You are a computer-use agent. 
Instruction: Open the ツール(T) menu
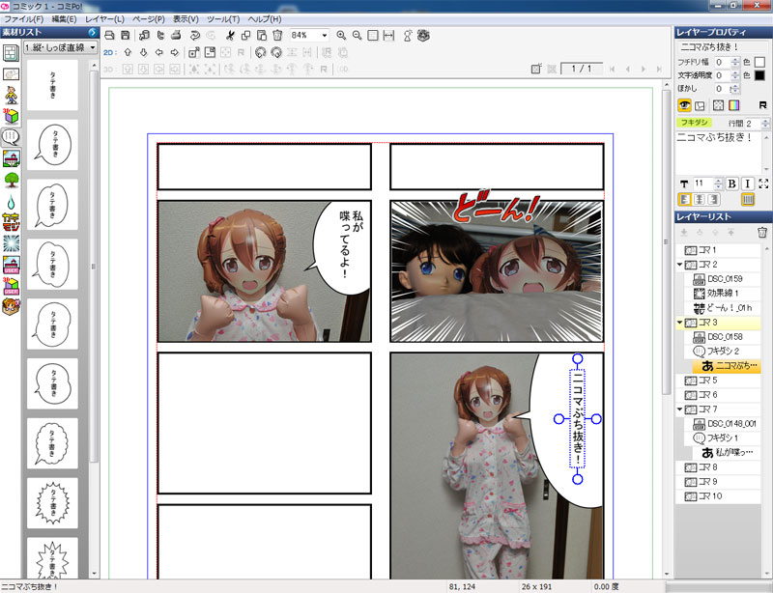[x=223, y=19]
